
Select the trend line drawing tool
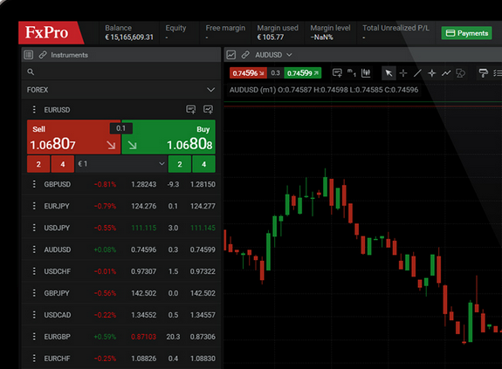pyautogui.click(x=417, y=73)
